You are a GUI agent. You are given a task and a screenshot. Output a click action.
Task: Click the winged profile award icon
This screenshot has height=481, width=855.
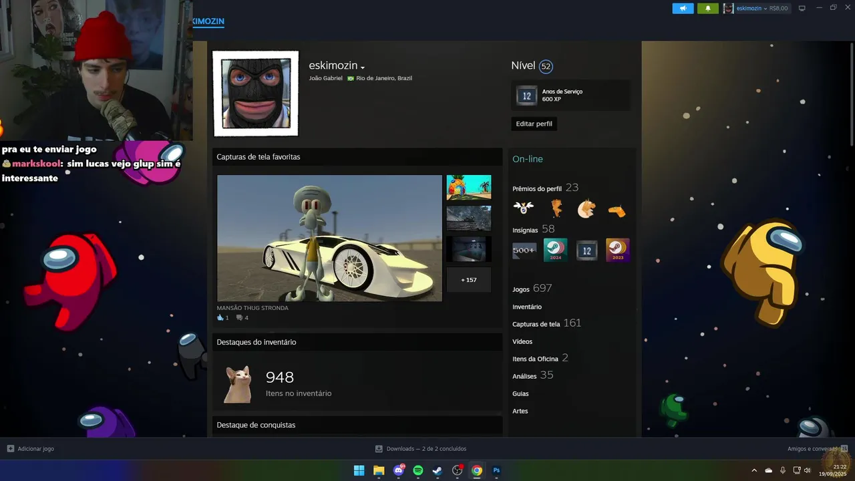[524, 208]
